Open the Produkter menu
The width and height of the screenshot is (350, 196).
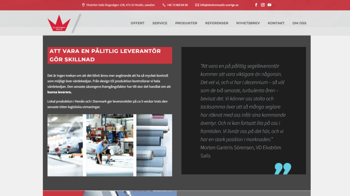coord(186,23)
